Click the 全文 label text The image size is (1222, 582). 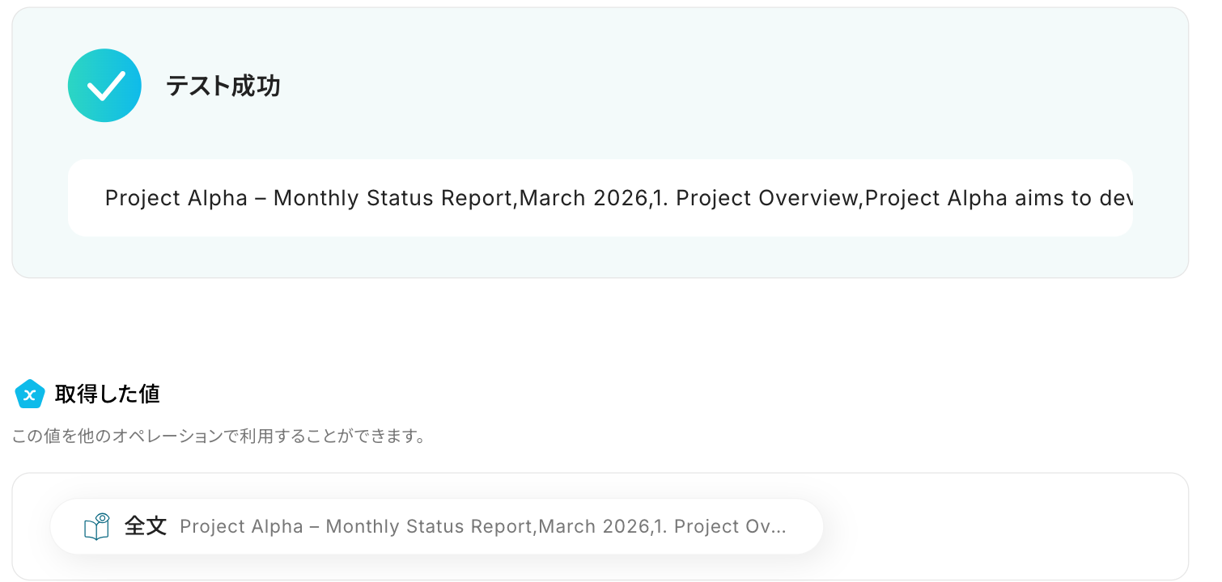pos(146,526)
